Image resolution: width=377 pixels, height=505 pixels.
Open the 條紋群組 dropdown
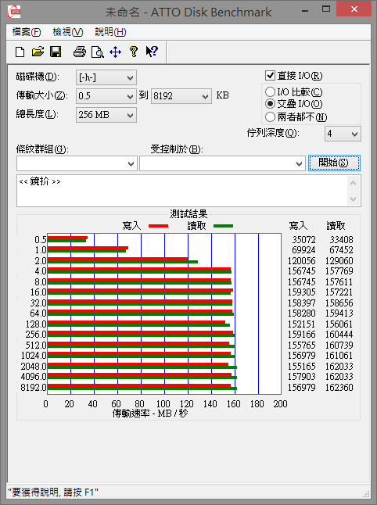pyautogui.click(x=77, y=163)
